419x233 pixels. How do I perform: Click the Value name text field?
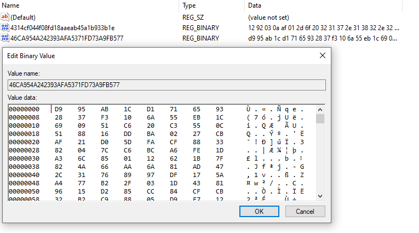point(167,85)
